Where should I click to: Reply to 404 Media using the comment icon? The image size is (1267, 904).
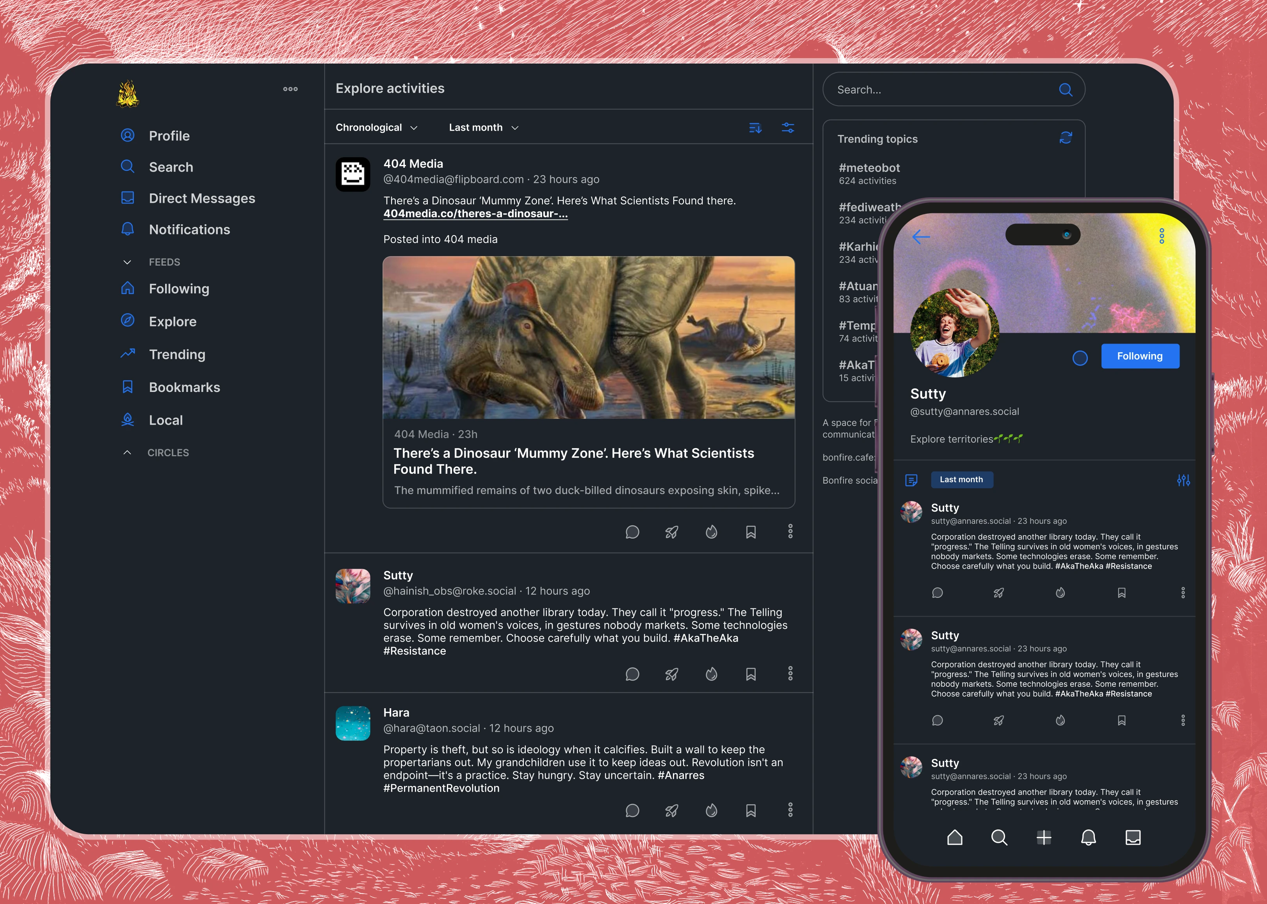point(632,532)
